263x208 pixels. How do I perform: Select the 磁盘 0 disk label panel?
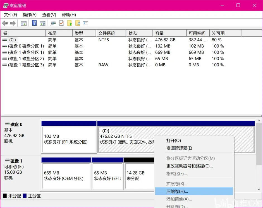pos(21,137)
